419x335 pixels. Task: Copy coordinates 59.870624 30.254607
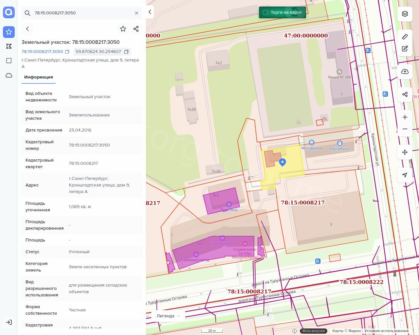click(x=126, y=52)
